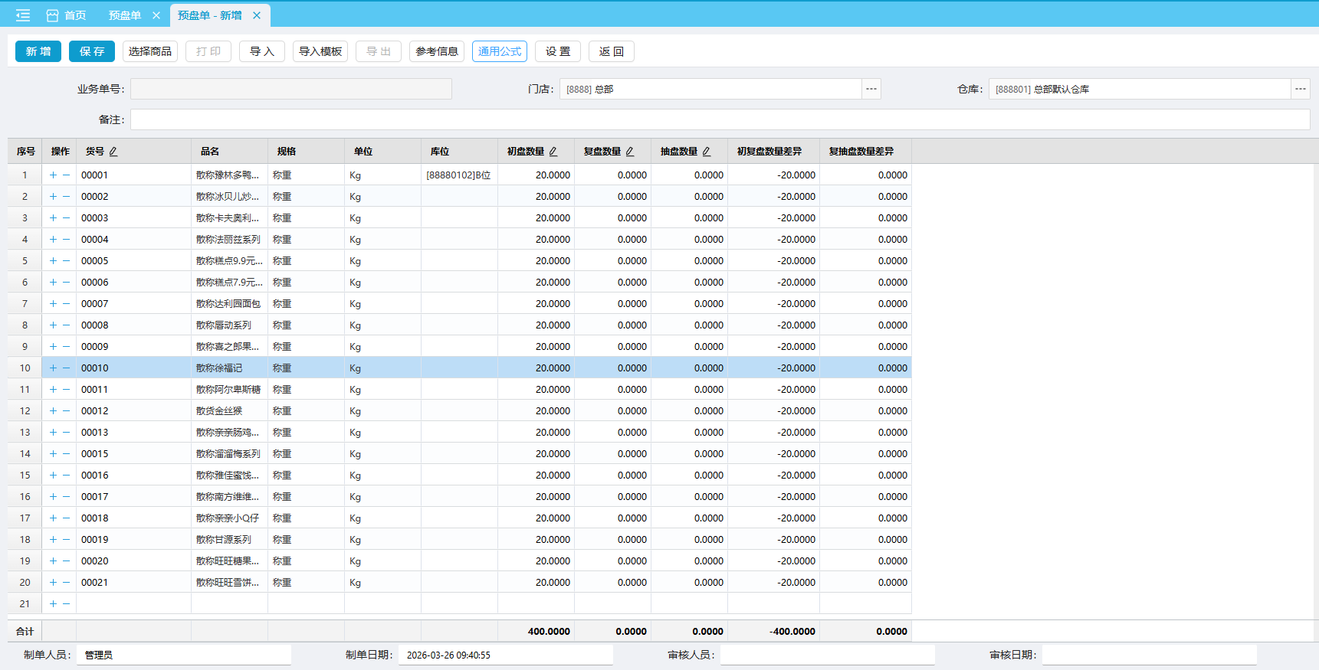
Task: Add a row using plus icon in row 1
Action: [x=53, y=175]
